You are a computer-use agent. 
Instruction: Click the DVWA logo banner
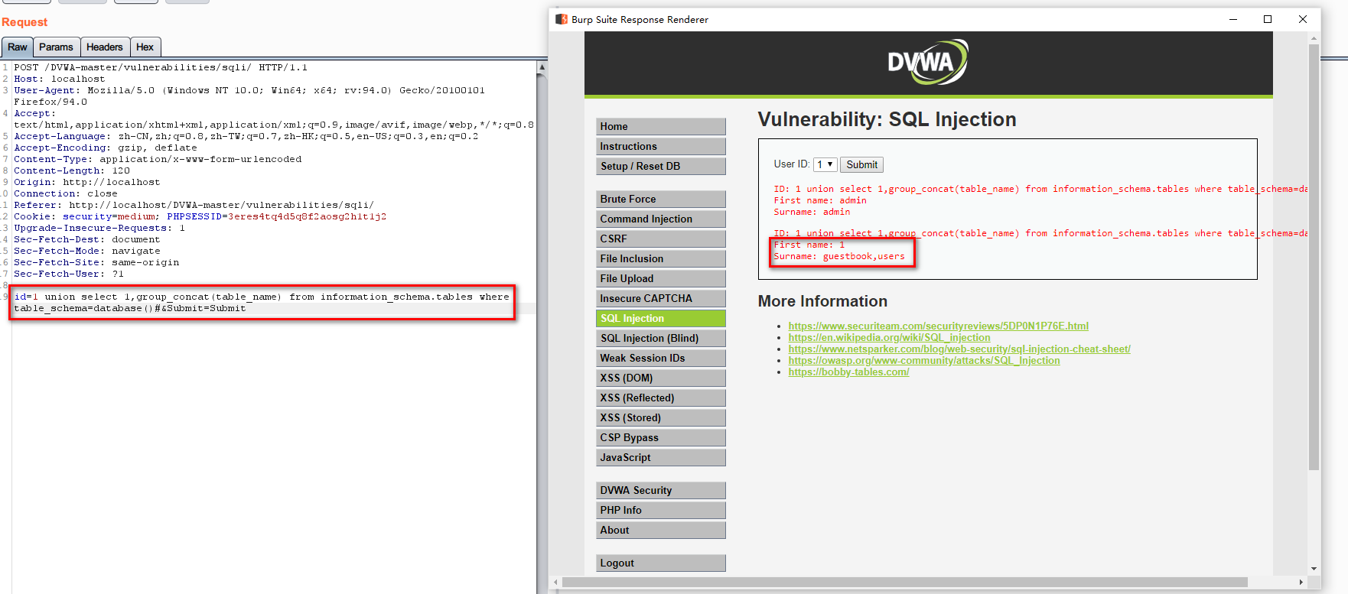pyautogui.click(x=928, y=62)
